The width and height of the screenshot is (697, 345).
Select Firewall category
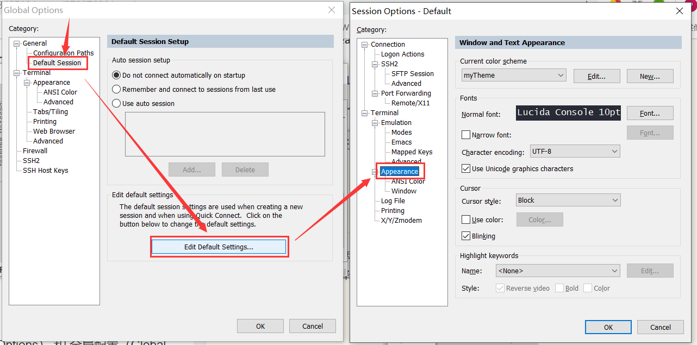pos(35,151)
